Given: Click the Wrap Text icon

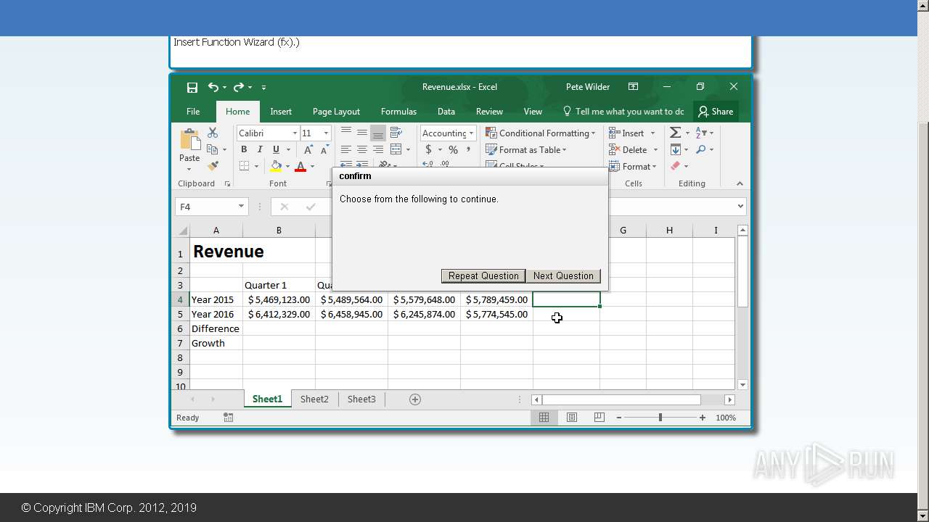Looking at the screenshot, I should click(x=396, y=133).
